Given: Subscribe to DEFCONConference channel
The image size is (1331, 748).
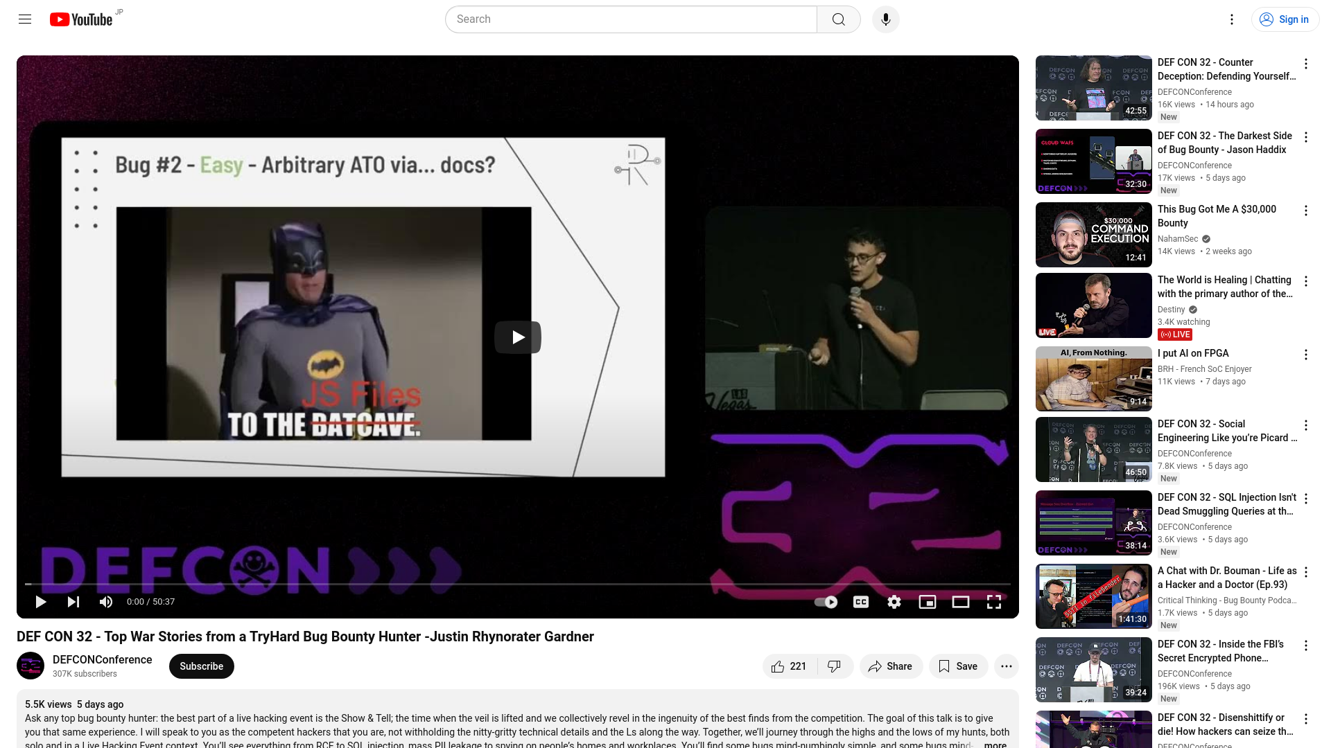Looking at the screenshot, I should coord(200,666).
